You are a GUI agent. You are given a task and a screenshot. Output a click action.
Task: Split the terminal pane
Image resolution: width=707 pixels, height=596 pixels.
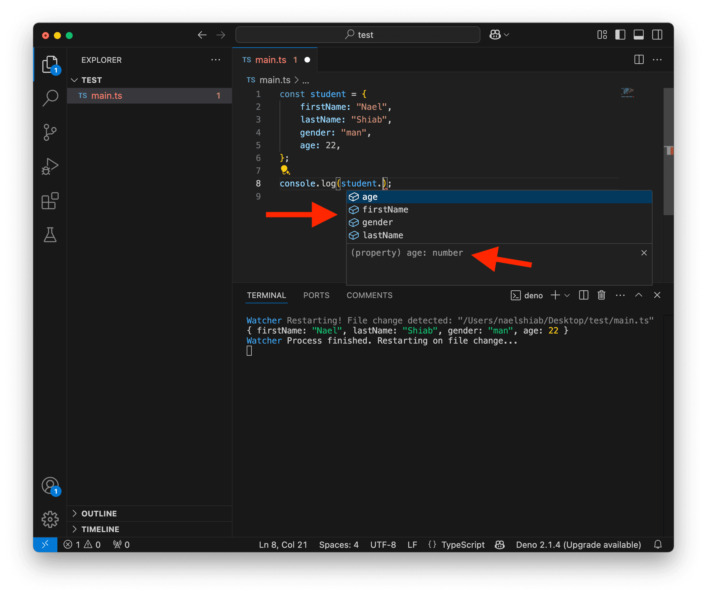click(x=583, y=295)
